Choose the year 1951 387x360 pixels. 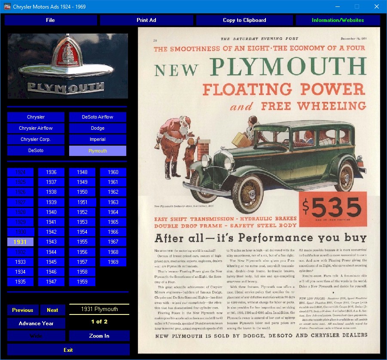point(82,202)
